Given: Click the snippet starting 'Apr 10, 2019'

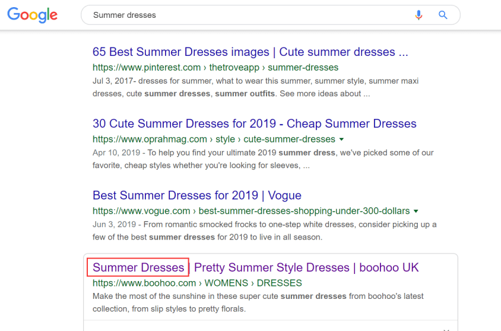Looking at the screenshot, I should coord(263,159).
